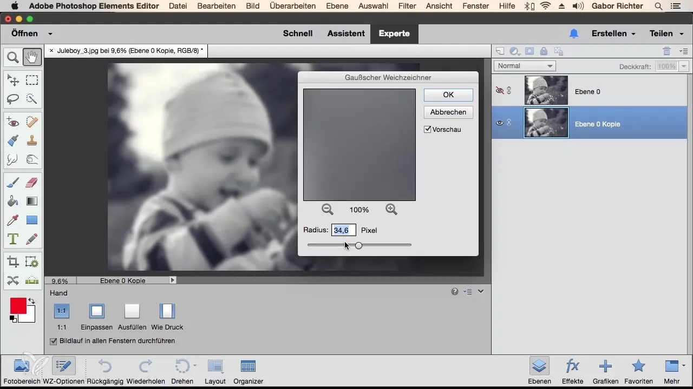
Task: Reset default colors icon
Action: pyautogui.click(x=12, y=319)
